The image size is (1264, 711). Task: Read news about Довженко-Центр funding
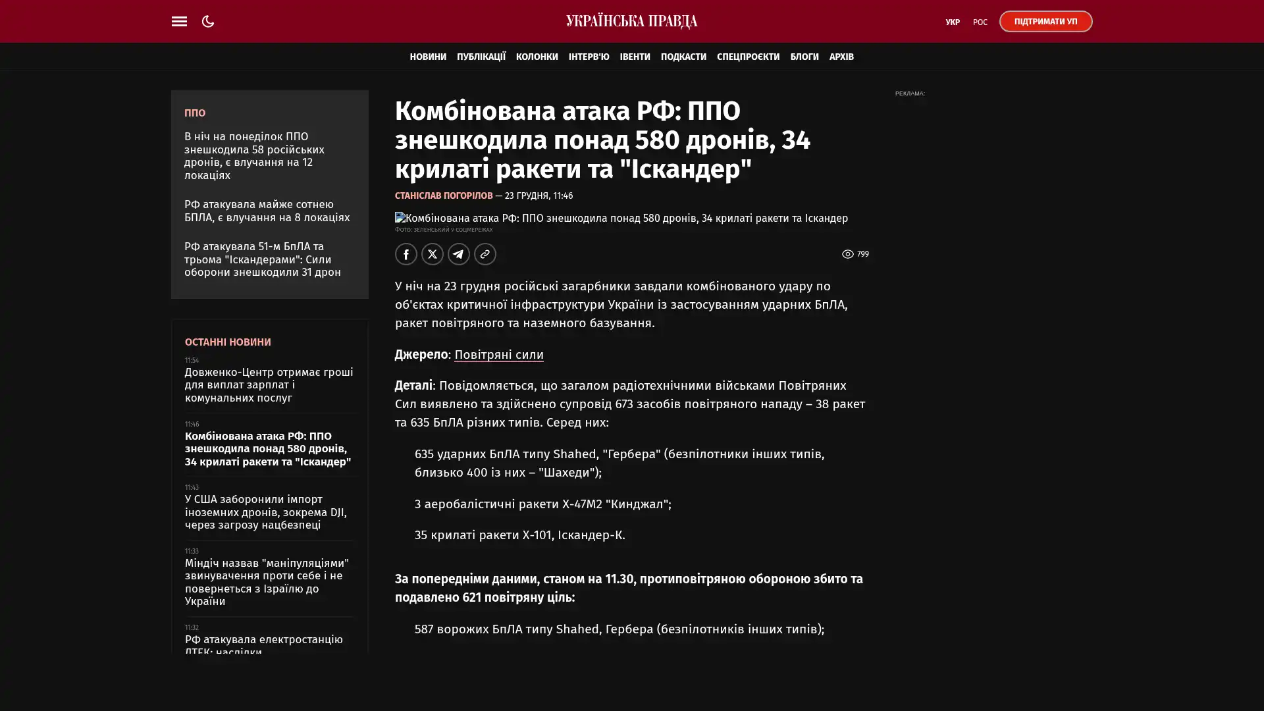point(268,384)
